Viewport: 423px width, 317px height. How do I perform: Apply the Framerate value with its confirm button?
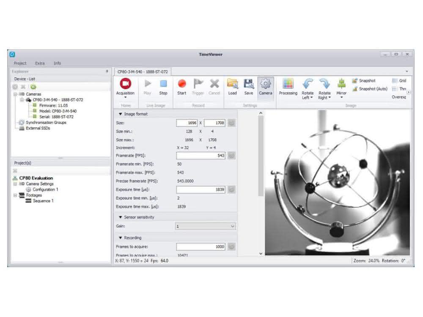point(231,156)
